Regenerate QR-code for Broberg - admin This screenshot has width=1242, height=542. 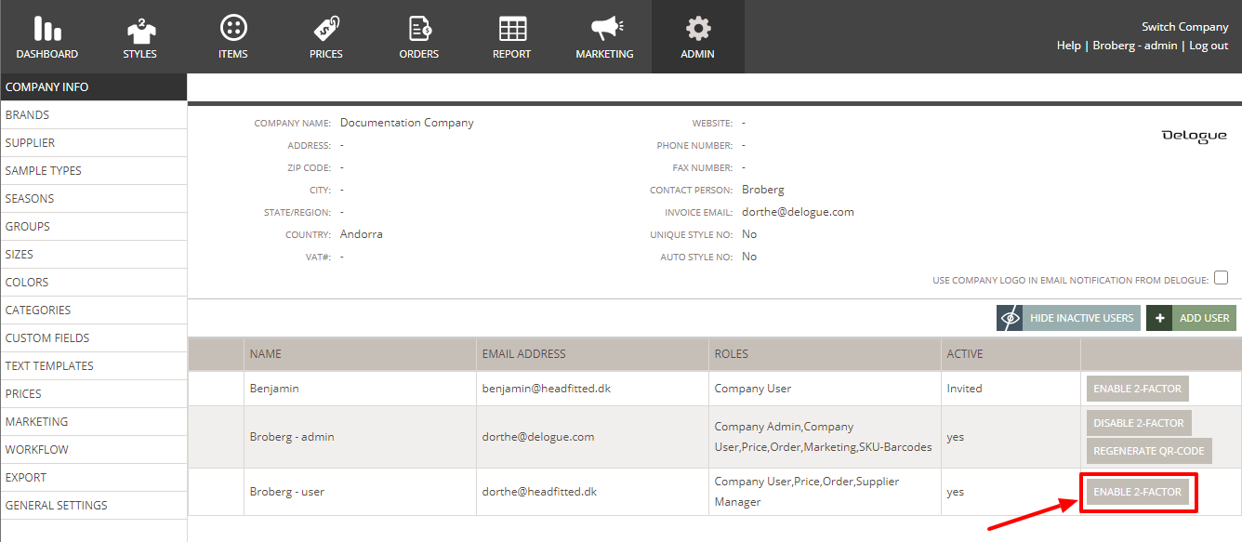[1148, 451]
